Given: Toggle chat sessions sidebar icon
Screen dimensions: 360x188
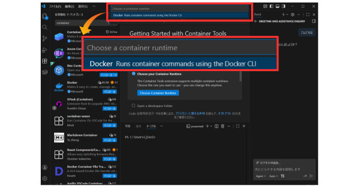Looking at the screenshot, I should 314,21.
